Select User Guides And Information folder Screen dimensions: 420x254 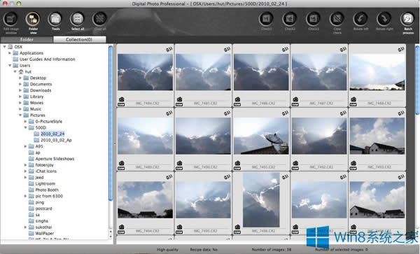(x=47, y=59)
